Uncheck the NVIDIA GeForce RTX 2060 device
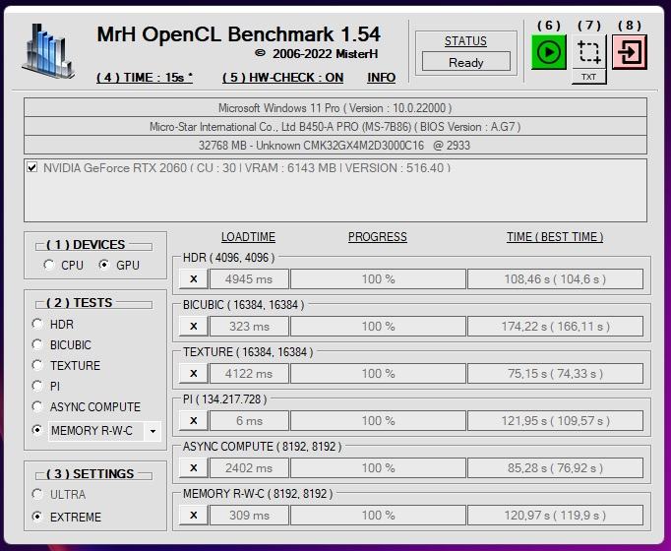The width and height of the screenshot is (671, 551). [x=32, y=167]
